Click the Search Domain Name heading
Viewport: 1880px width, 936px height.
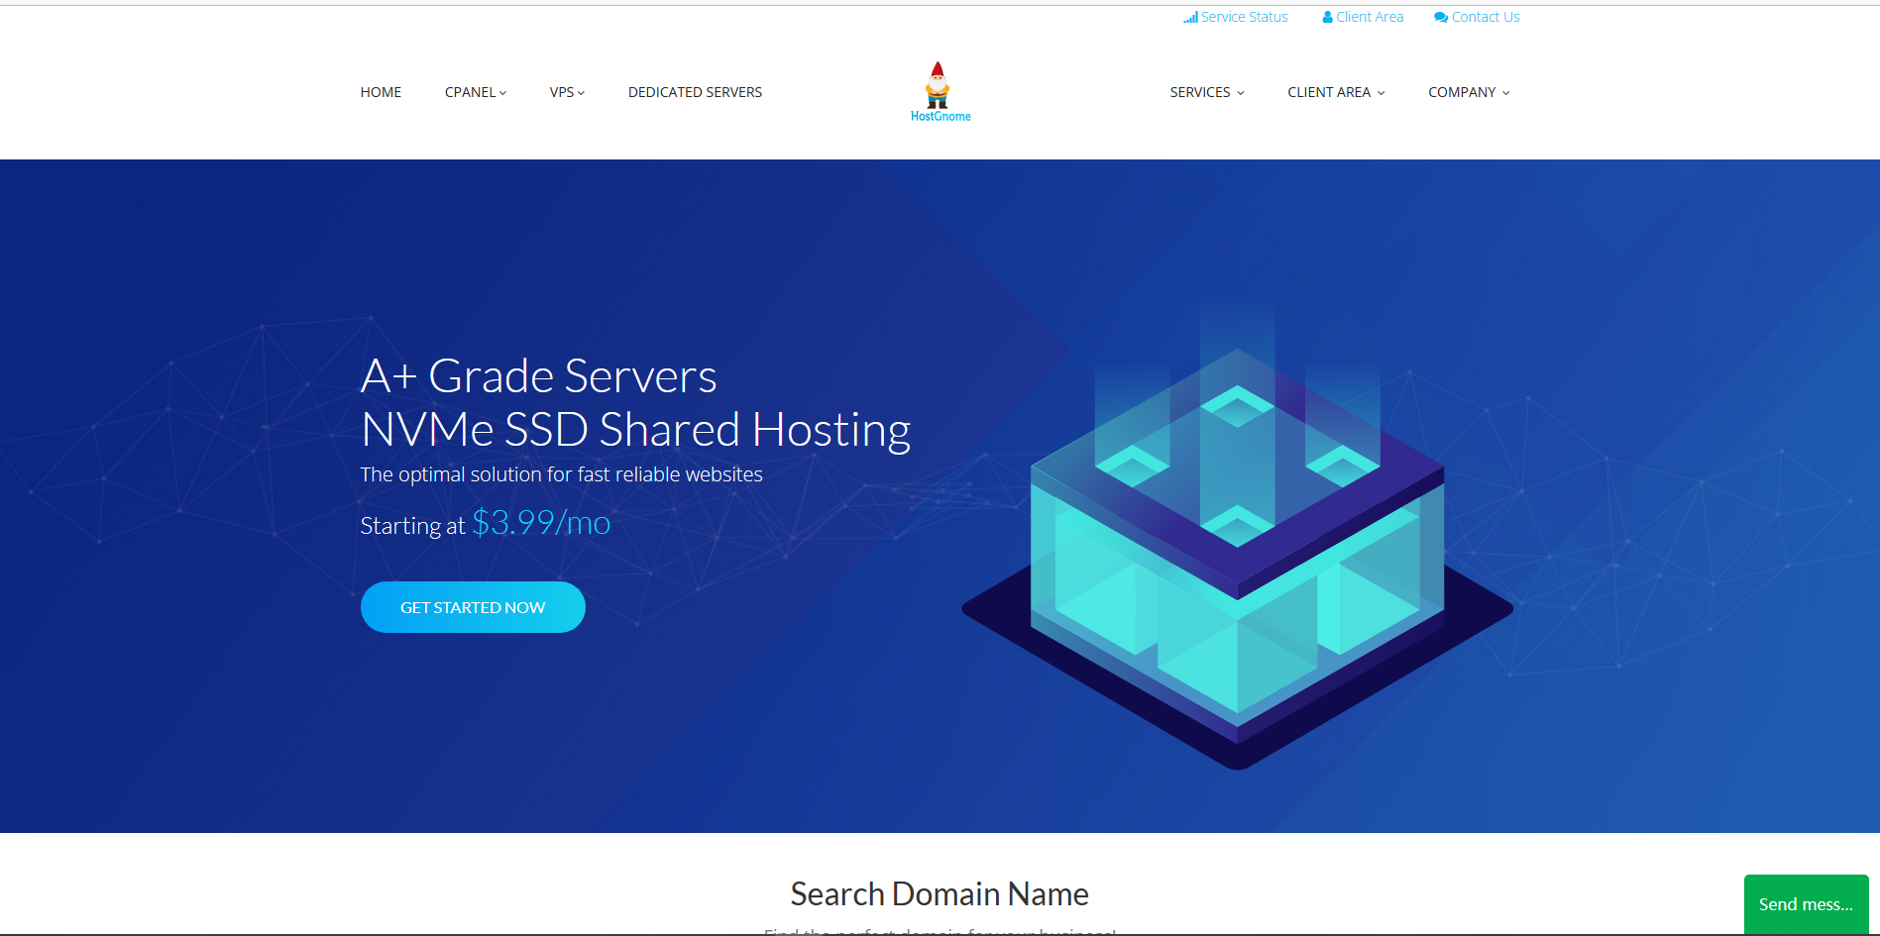940,893
